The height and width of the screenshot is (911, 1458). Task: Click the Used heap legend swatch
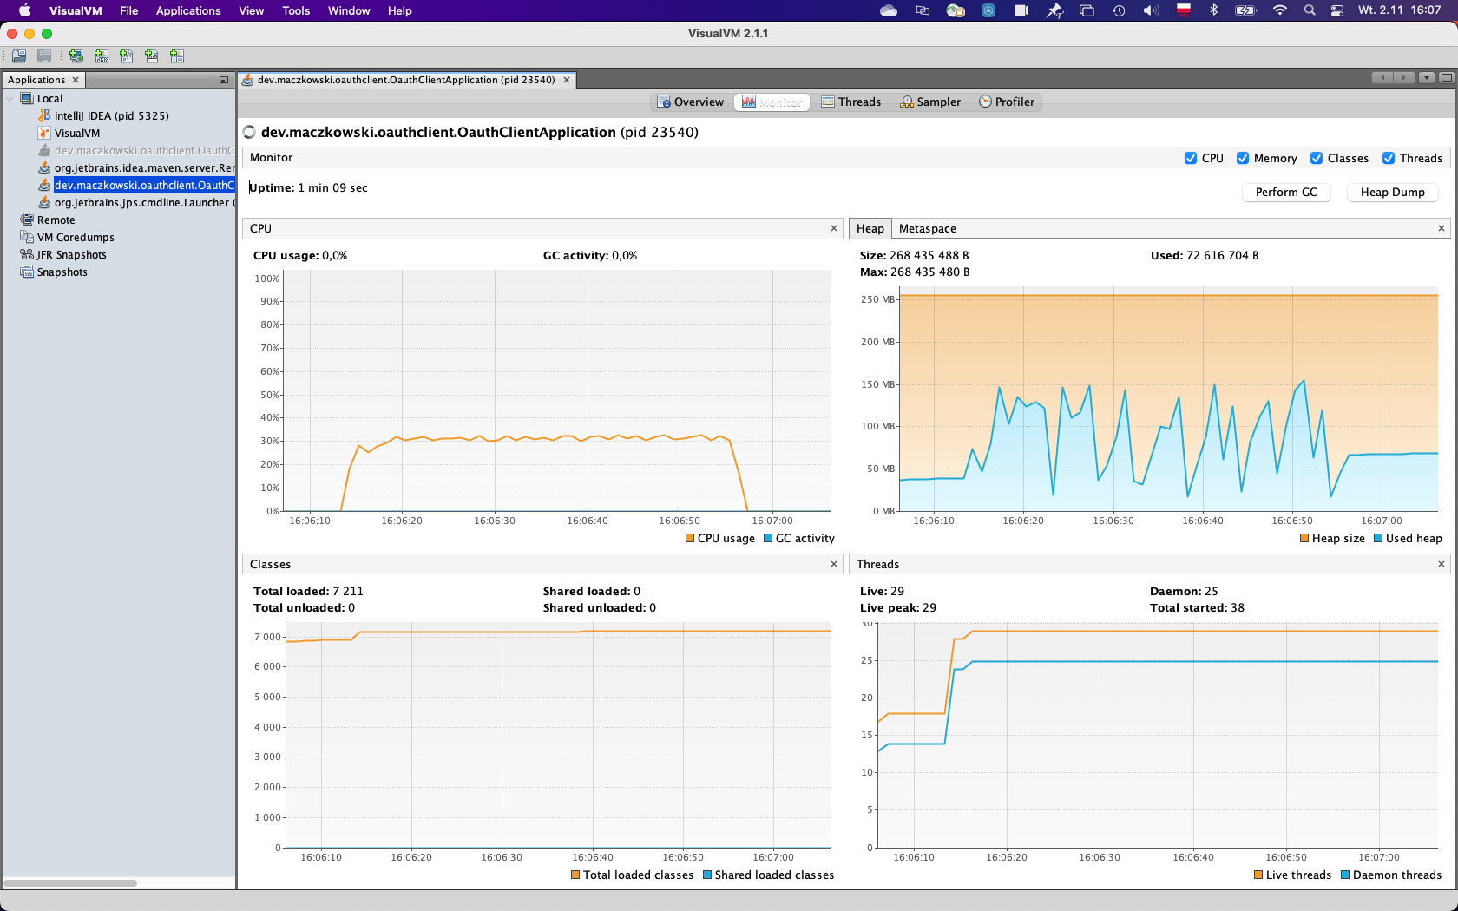pyautogui.click(x=1378, y=539)
